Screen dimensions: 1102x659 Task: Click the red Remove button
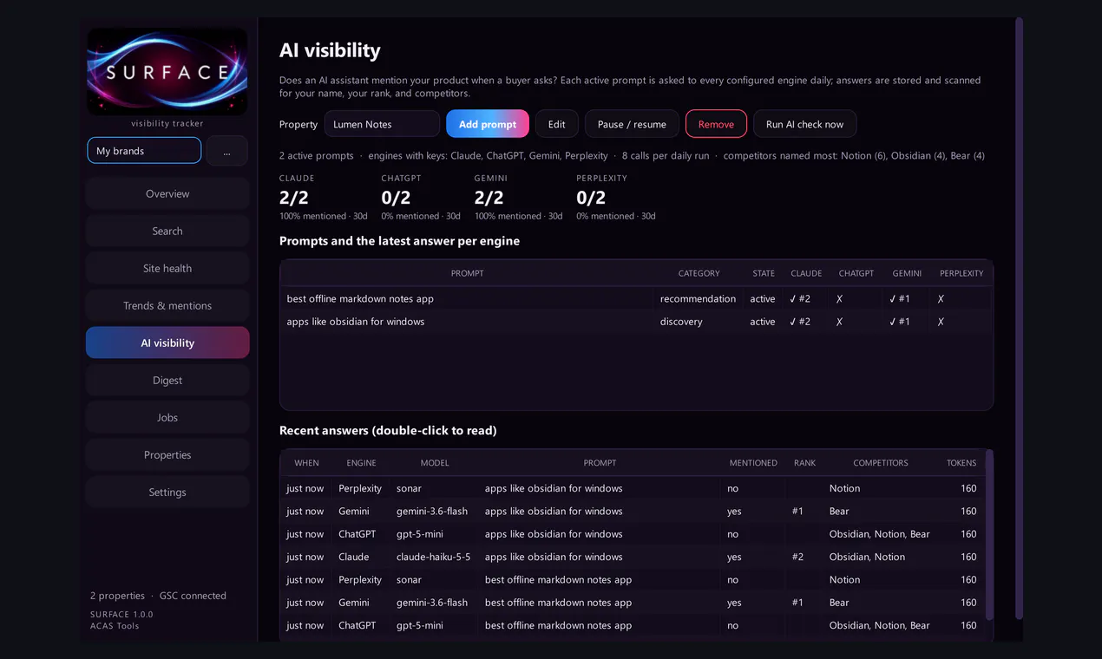point(716,124)
